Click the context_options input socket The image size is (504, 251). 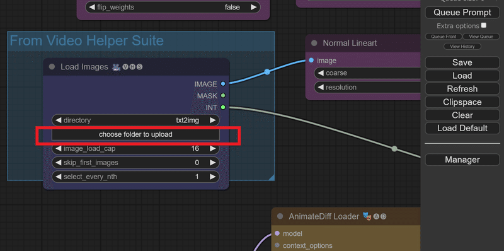point(277,245)
